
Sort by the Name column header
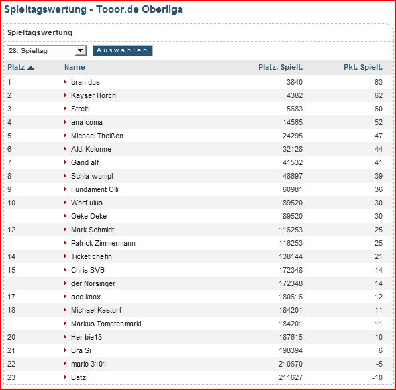pos(75,67)
